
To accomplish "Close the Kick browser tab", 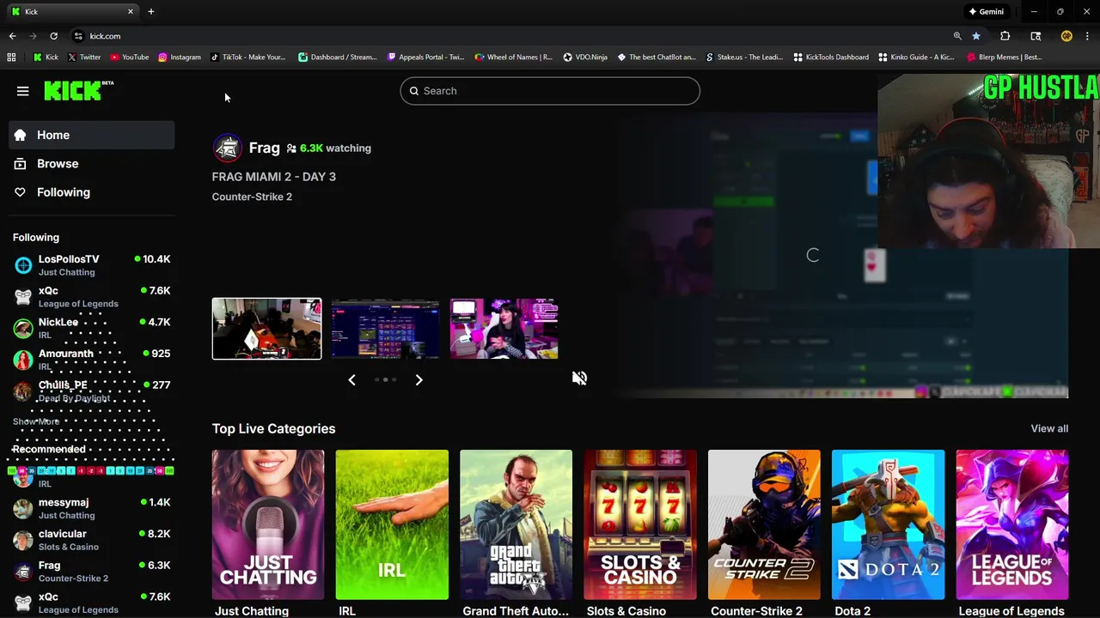I will click(131, 11).
